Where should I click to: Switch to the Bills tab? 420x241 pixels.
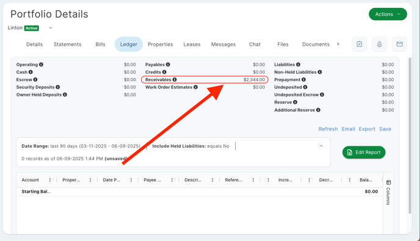coord(101,45)
